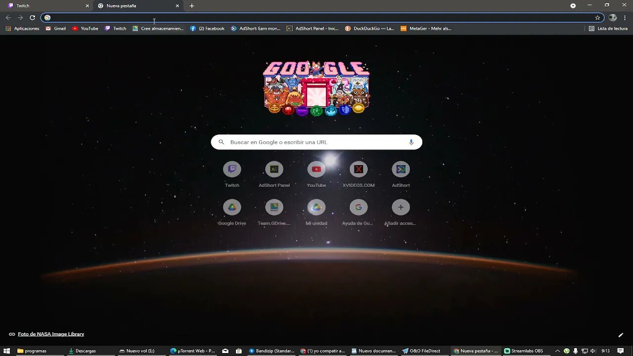Open the YouTube bookmark in the bar

(85, 28)
